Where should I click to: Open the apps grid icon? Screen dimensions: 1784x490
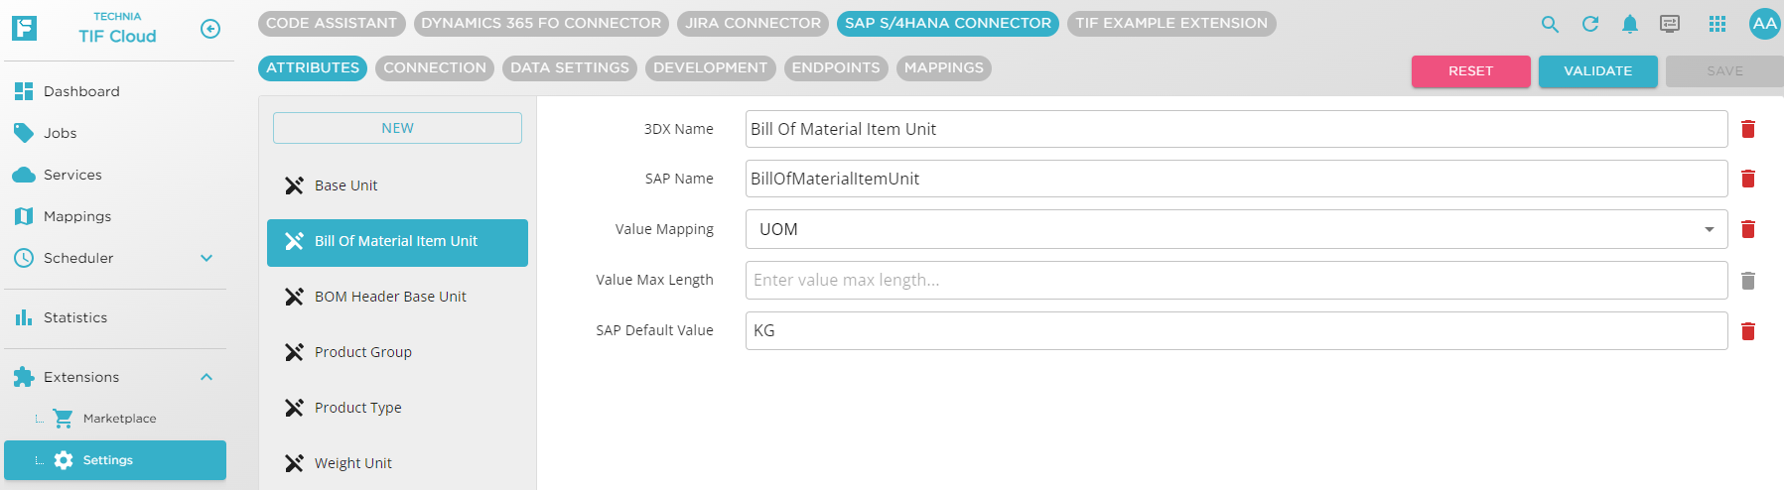coord(1717,24)
